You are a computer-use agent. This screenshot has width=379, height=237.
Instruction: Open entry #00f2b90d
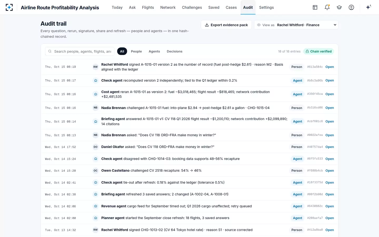click(330, 194)
